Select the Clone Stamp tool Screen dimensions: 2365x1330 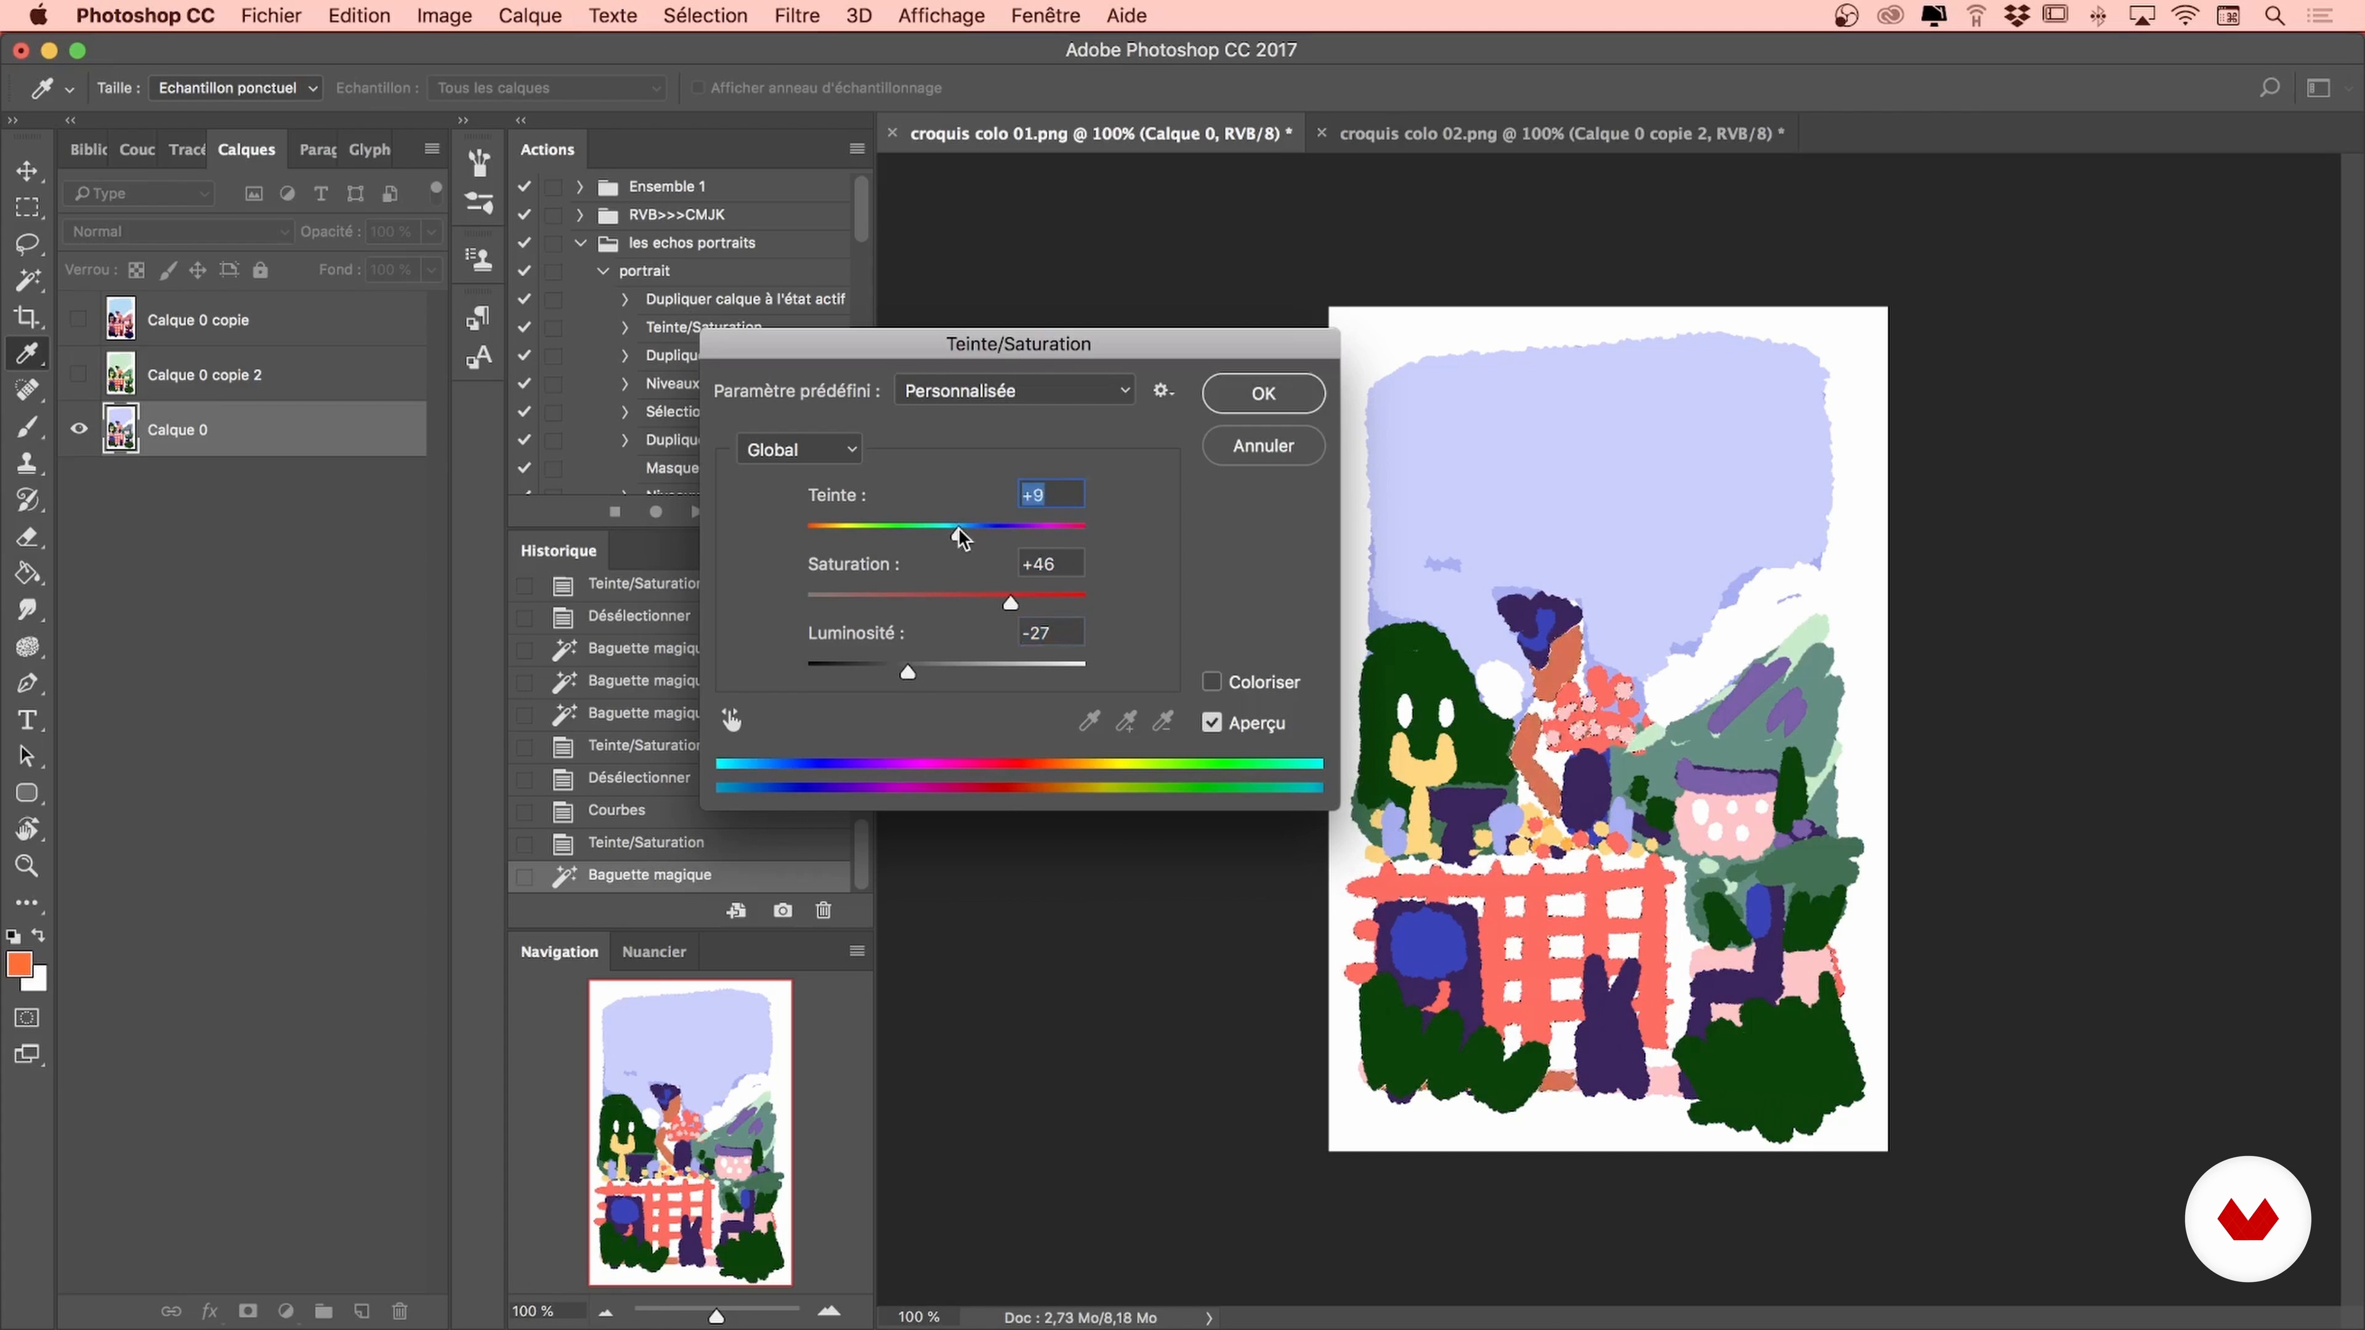point(26,464)
